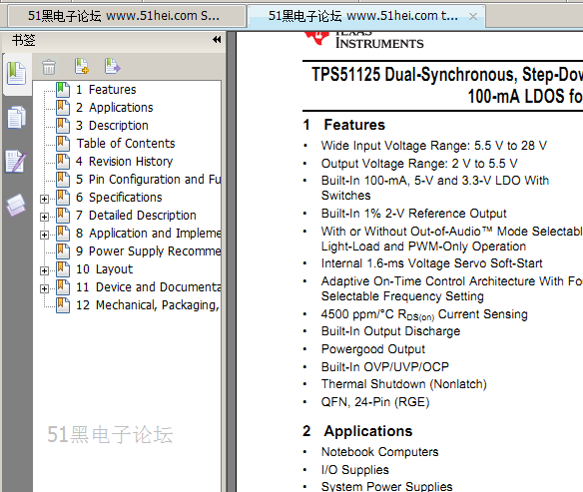Click bookmark icon beside 8 Application and Impleme

63,233
